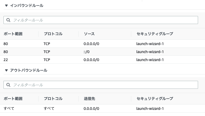205x116 pixels.
Task: Open launch-wizard-1 in the port 22 row
Action: [x=150, y=60]
